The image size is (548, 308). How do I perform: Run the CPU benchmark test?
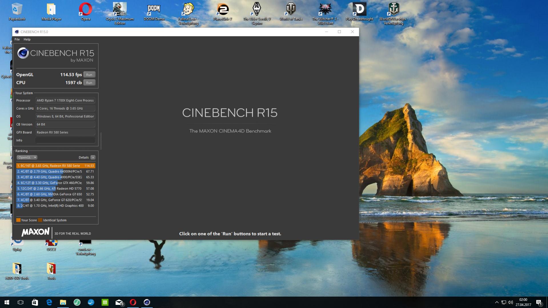pyautogui.click(x=89, y=82)
